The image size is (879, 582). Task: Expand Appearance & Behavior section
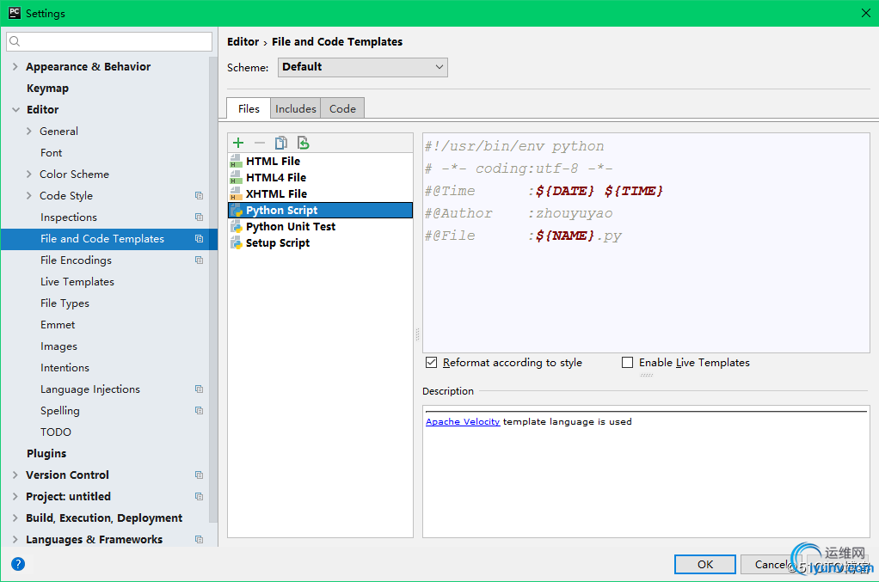click(x=15, y=67)
